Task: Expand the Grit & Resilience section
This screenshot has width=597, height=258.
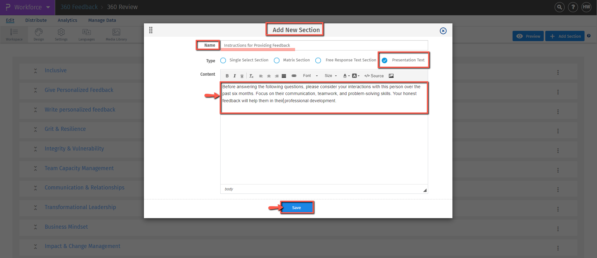Action: (x=36, y=129)
